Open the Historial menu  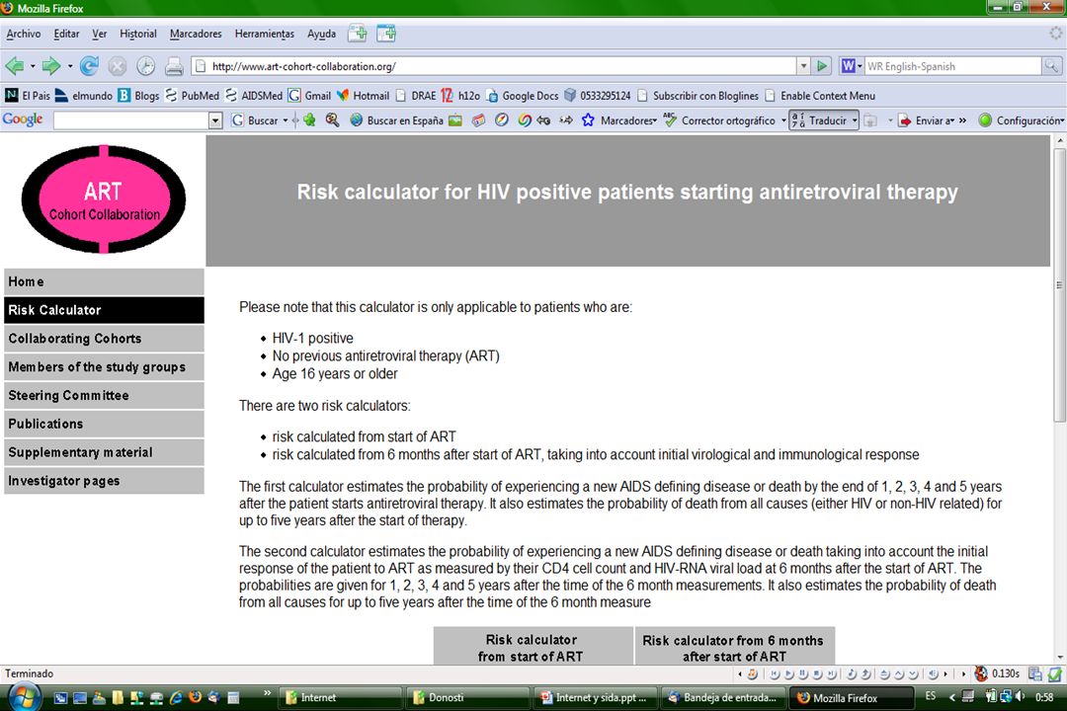pos(138,34)
